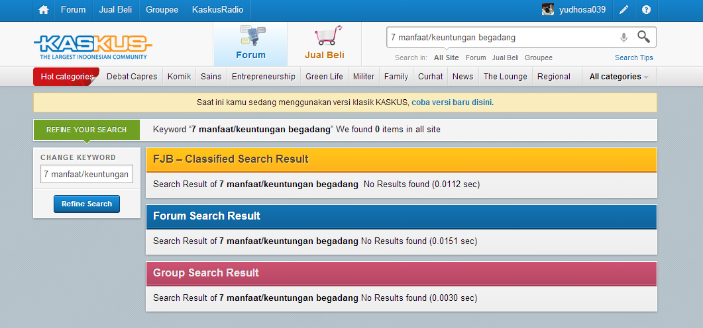Select the Hot categories tab
Viewport: 703px width, 328px height.
click(x=66, y=77)
